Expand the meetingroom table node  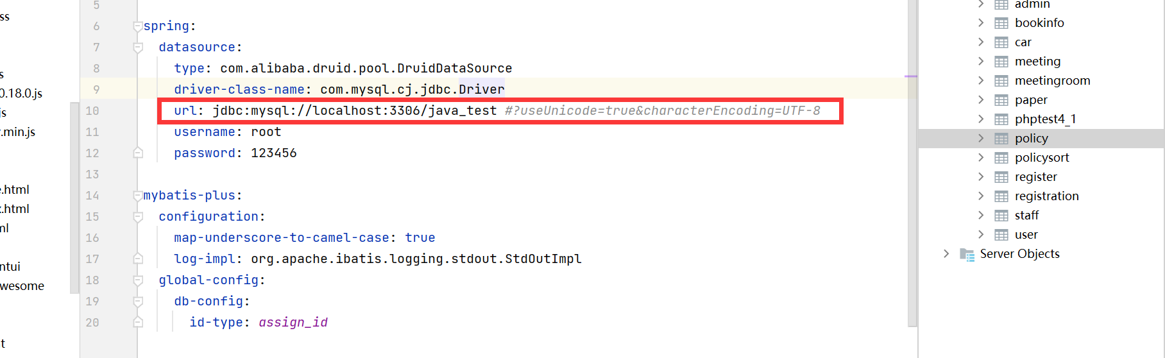tap(981, 81)
